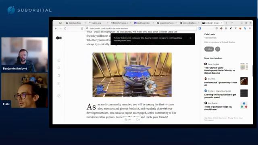Open Types of gameplay loops article
Viewport: 258px width, 145px height.
coord(218,108)
